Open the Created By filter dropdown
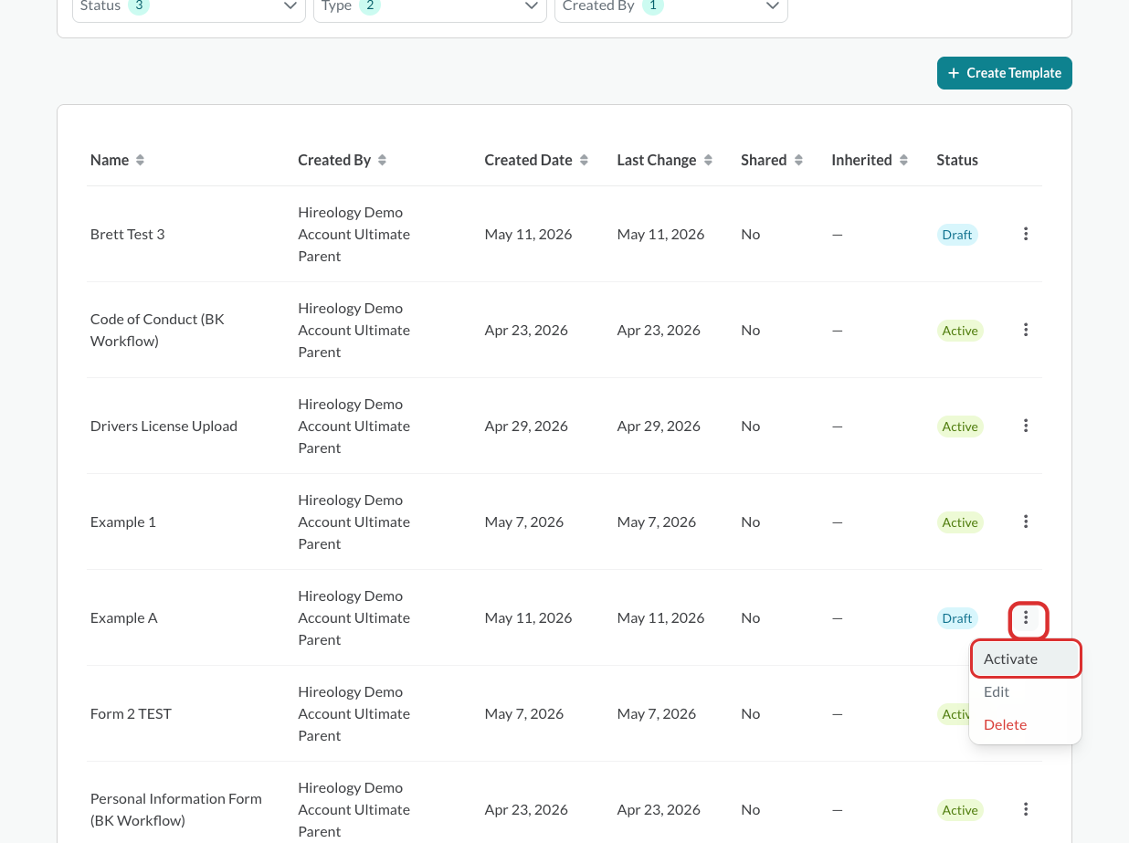The image size is (1129, 843). (671, 6)
